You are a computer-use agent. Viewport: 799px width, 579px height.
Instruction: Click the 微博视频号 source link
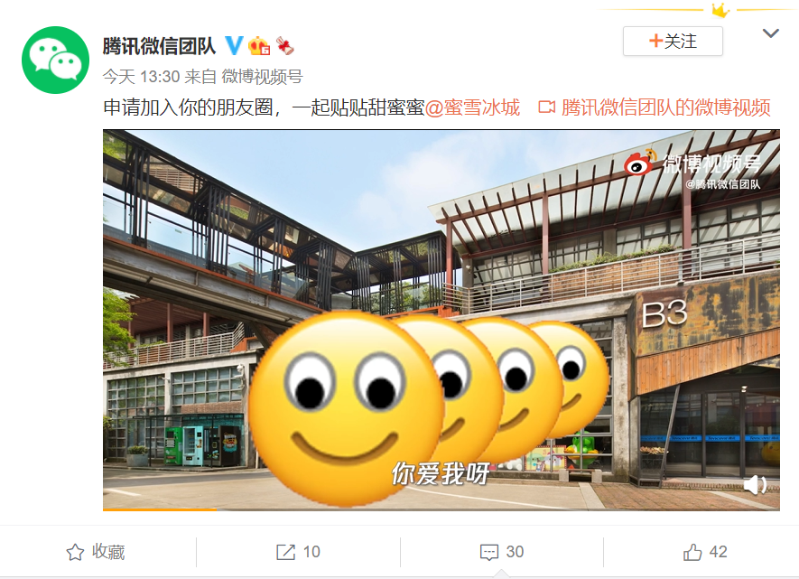(x=262, y=77)
